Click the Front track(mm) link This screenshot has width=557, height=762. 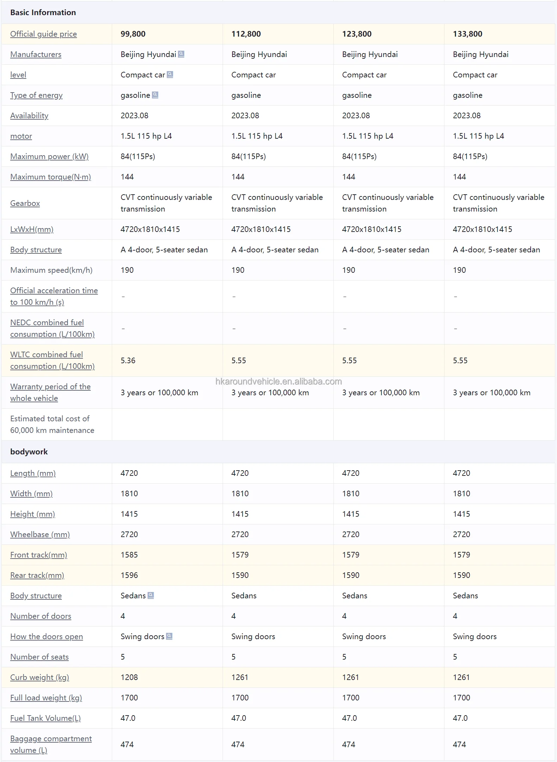[39, 555]
